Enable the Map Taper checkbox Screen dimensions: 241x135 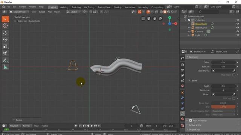[x=234, y=75]
